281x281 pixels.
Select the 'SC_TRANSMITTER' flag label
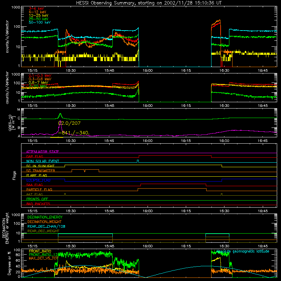click(41, 170)
